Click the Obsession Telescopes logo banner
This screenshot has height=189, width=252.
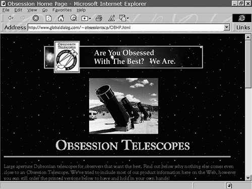tap(123, 57)
